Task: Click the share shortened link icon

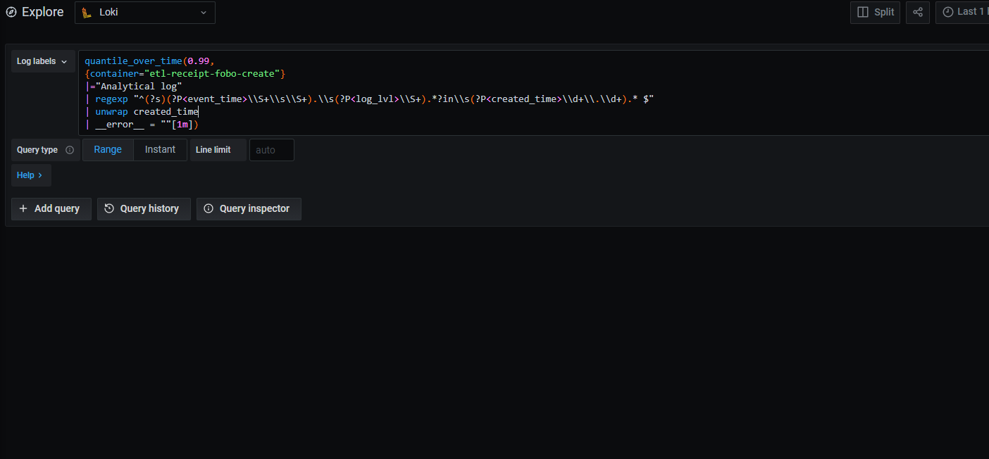Action: [x=918, y=12]
